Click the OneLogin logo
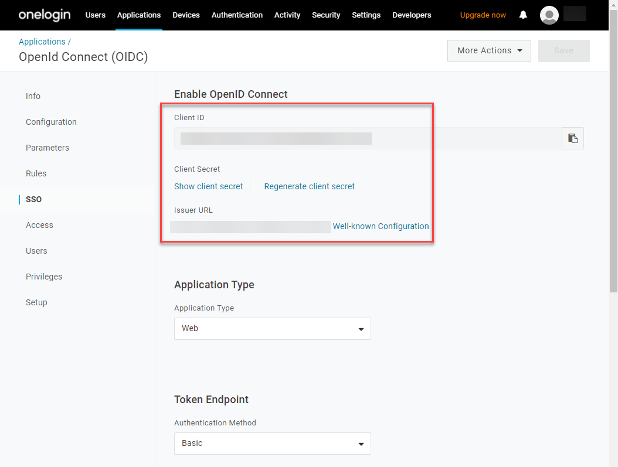This screenshot has width=618, height=467. tap(45, 15)
